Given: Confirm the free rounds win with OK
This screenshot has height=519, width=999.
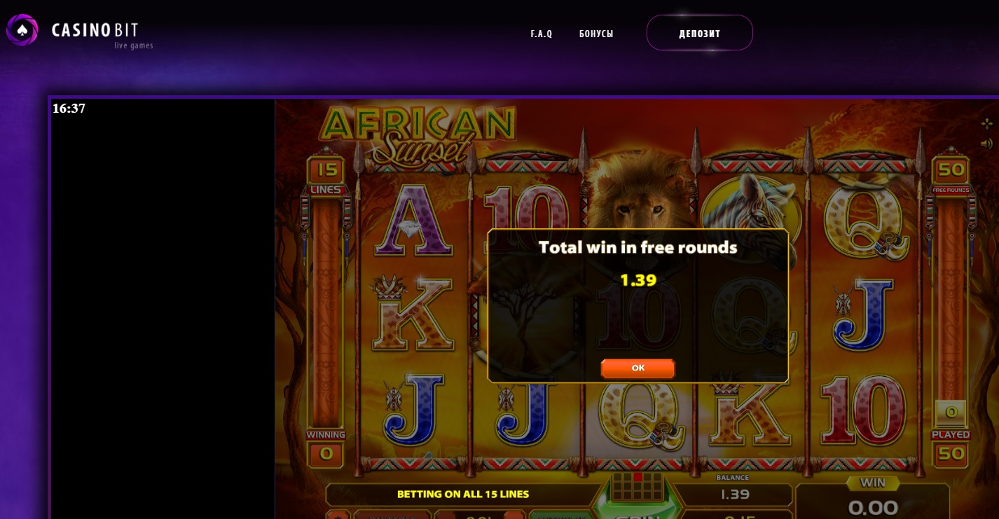Looking at the screenshot, I should tap(638, 368).
